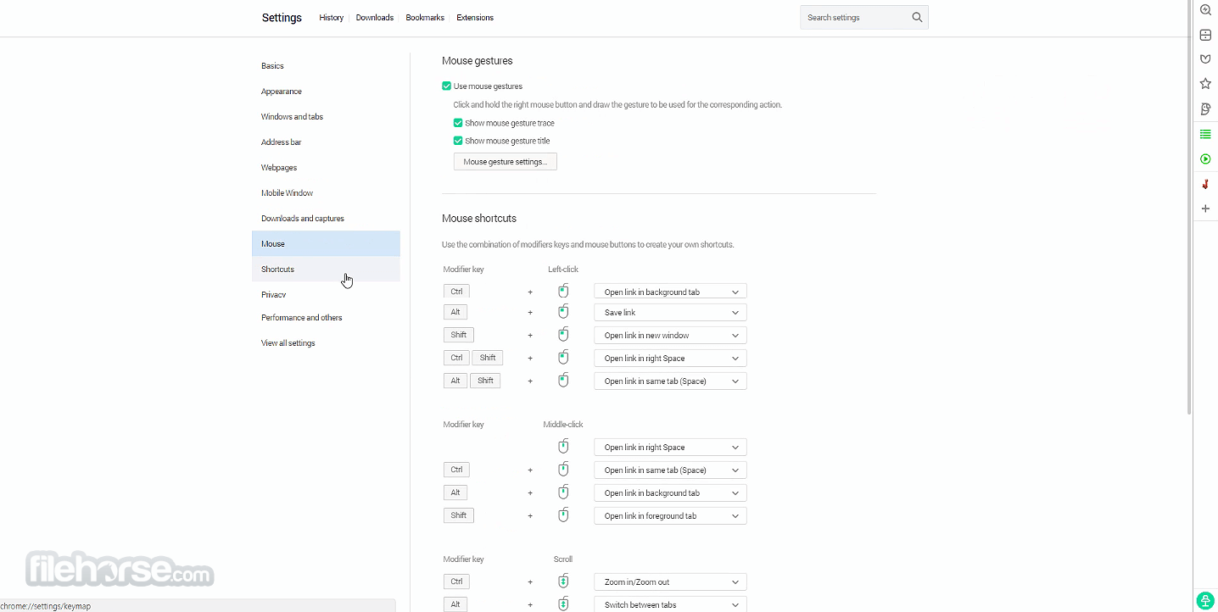The height and width of the screenshot is (612, 1218).
Task: Click the red icon in the right sidebar
Action: 1205,184
